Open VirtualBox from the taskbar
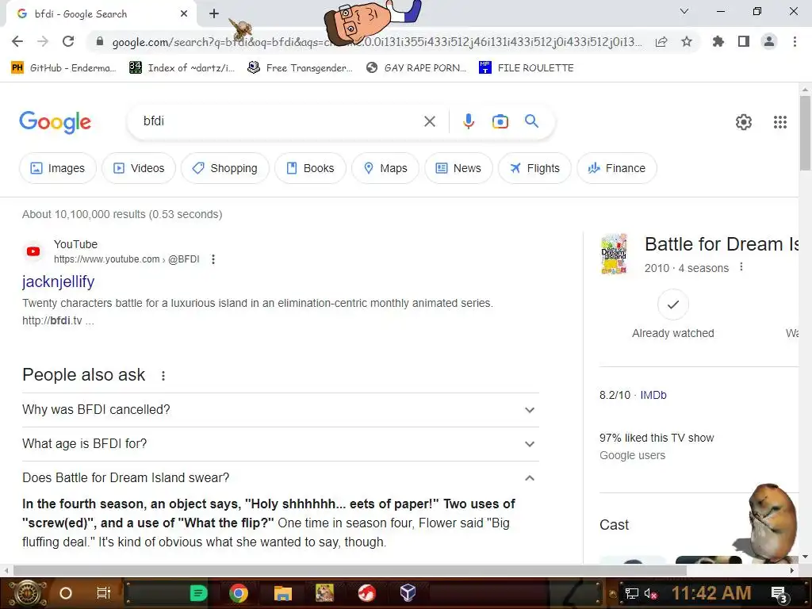This screenshot has height=609, width=812. [x=408, y=592]
